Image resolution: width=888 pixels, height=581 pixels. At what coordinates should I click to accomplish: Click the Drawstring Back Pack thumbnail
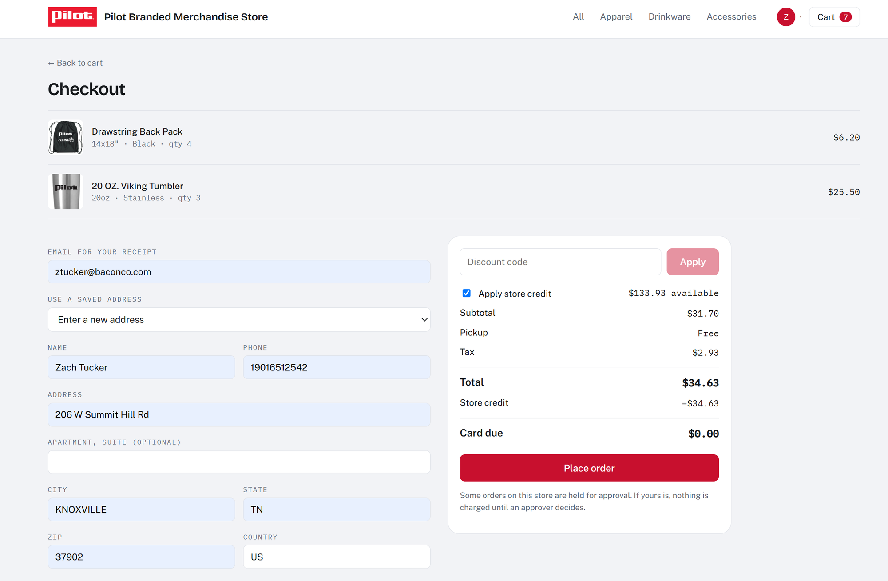[65, 137]
